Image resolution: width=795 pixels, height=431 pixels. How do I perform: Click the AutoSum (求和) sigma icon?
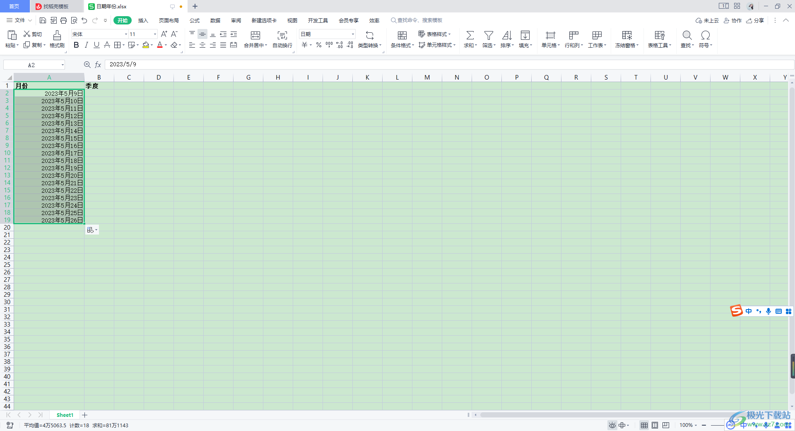470,35
